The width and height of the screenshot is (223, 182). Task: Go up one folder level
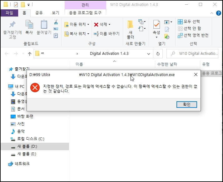(30, 54)
